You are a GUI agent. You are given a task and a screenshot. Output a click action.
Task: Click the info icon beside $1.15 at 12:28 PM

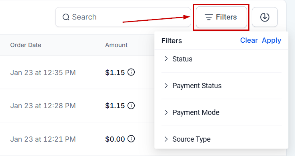click(131, 105)
